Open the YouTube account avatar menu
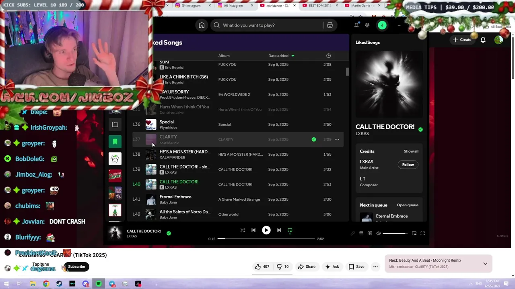This screenshot has width=515, height=289. point(499,40)
